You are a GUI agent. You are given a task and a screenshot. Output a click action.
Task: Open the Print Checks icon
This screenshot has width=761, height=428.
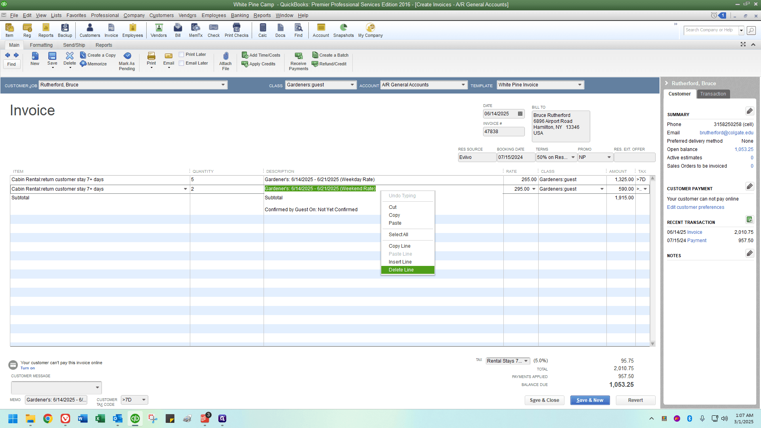pos(237,30)
